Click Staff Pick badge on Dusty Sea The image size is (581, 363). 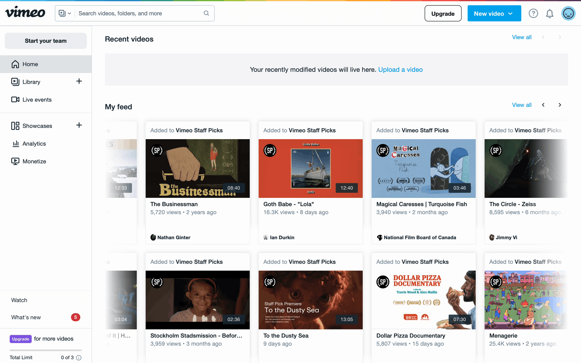click(x=270, y=282)
